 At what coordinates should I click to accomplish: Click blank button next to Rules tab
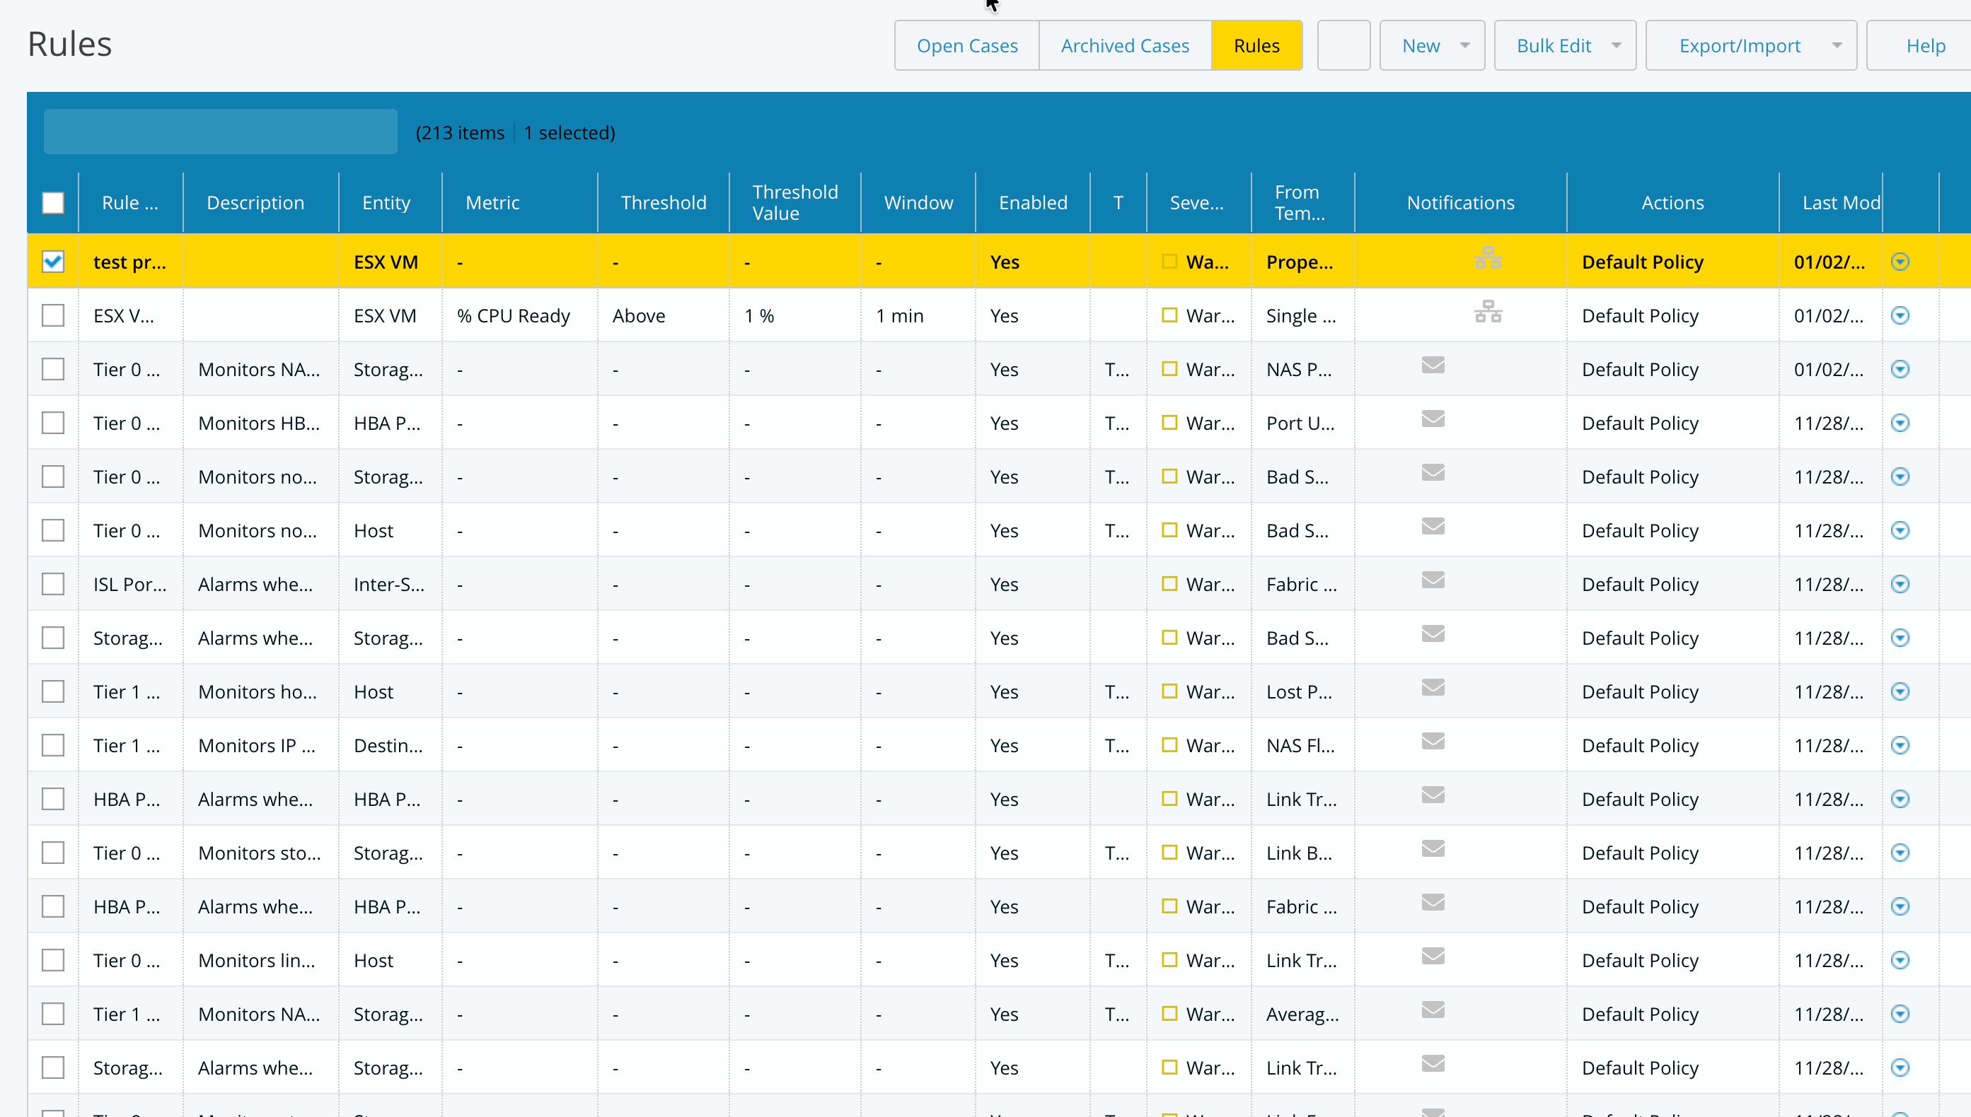(x=1343, y=46)
